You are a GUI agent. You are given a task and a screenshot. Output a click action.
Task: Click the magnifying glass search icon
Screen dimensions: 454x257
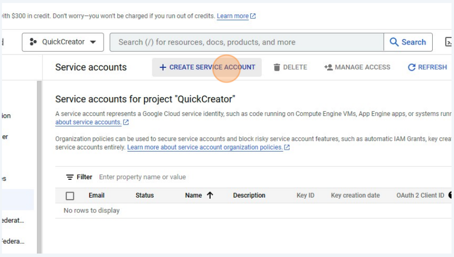pos(394,42)
